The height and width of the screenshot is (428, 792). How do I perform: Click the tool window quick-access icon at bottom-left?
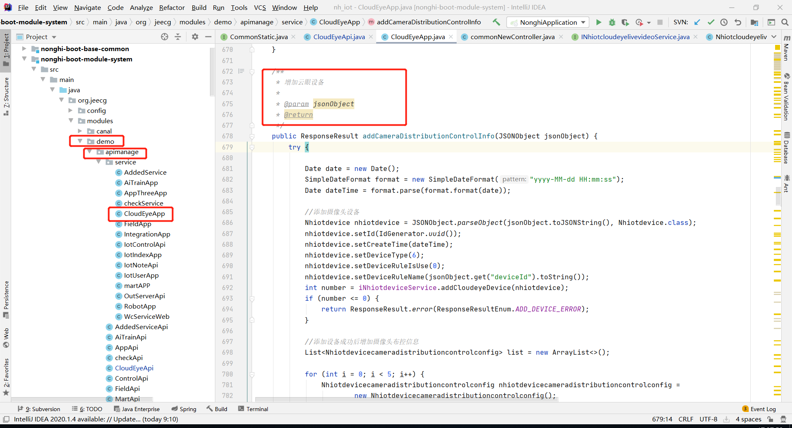click(x=6, y=419)
